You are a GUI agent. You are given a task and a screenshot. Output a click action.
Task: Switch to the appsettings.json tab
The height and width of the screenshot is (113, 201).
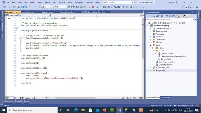point(28,12)
